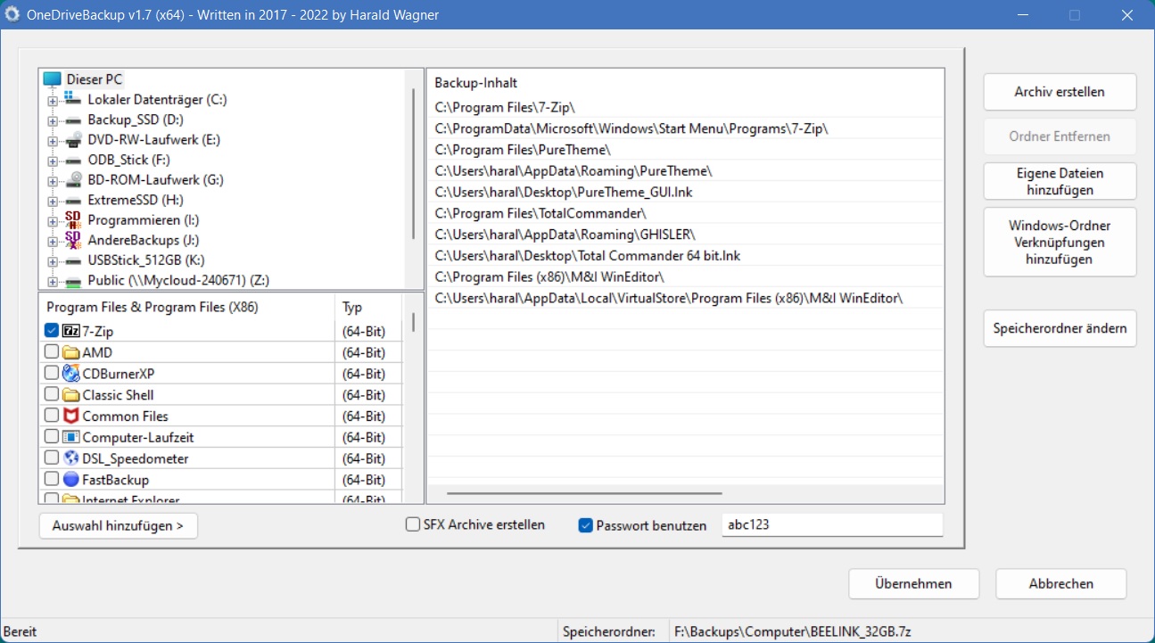
Task: Click the Übernehmen button
Action: click(x=913, y=584)
